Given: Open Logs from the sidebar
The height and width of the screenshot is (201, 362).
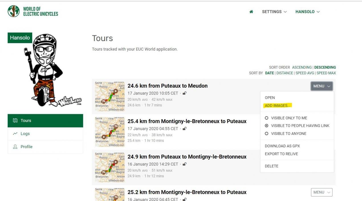Looking at the screenshot, I should coord(45,134).
